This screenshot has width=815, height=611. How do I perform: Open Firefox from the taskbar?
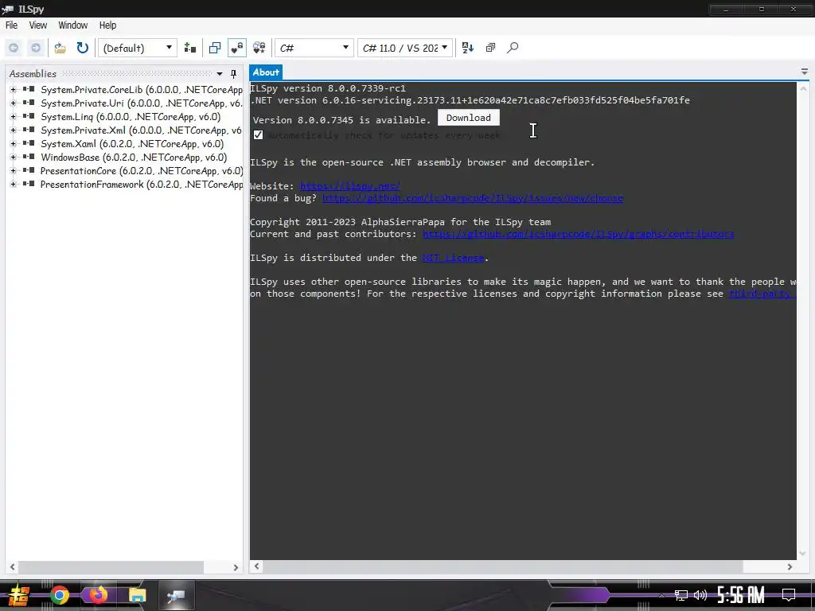pos(98,594)
